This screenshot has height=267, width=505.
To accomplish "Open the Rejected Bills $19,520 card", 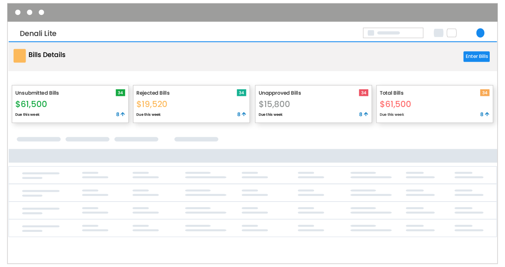I will click(191, 104).
